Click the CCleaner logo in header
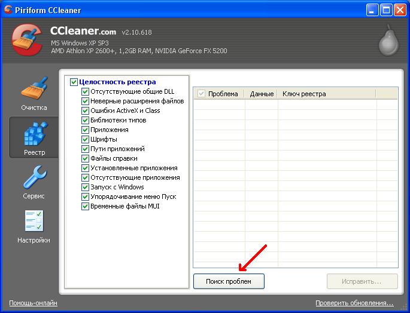 click(x=26, y=41)
